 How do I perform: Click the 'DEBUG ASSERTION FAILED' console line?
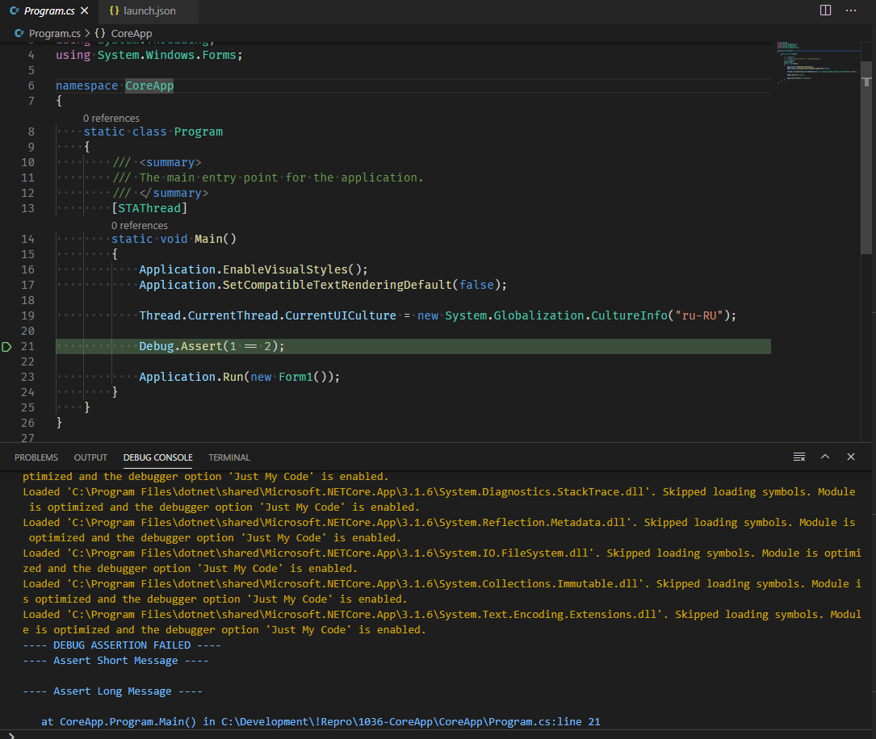[122, 645]
